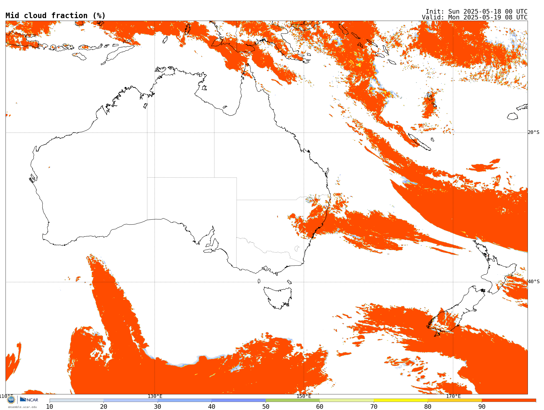Click the 40°S latitude label
Screen dimensions: 544x410
[x=533, y=282]
